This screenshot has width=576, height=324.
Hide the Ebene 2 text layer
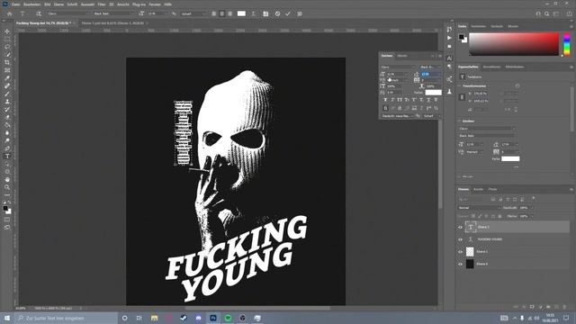[x=460, y=228]
